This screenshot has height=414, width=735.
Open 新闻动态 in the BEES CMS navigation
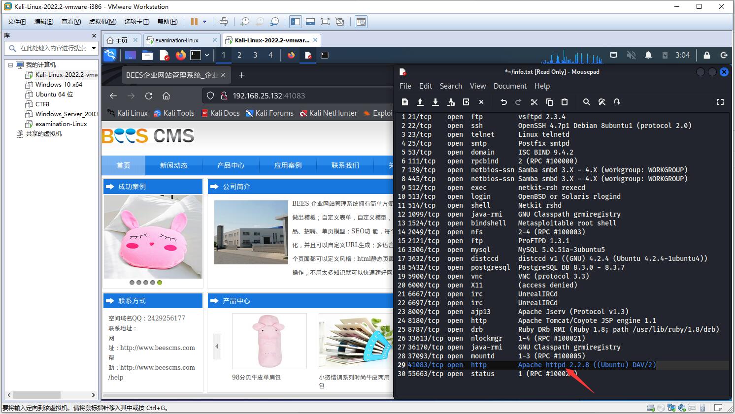pos(174,165)
